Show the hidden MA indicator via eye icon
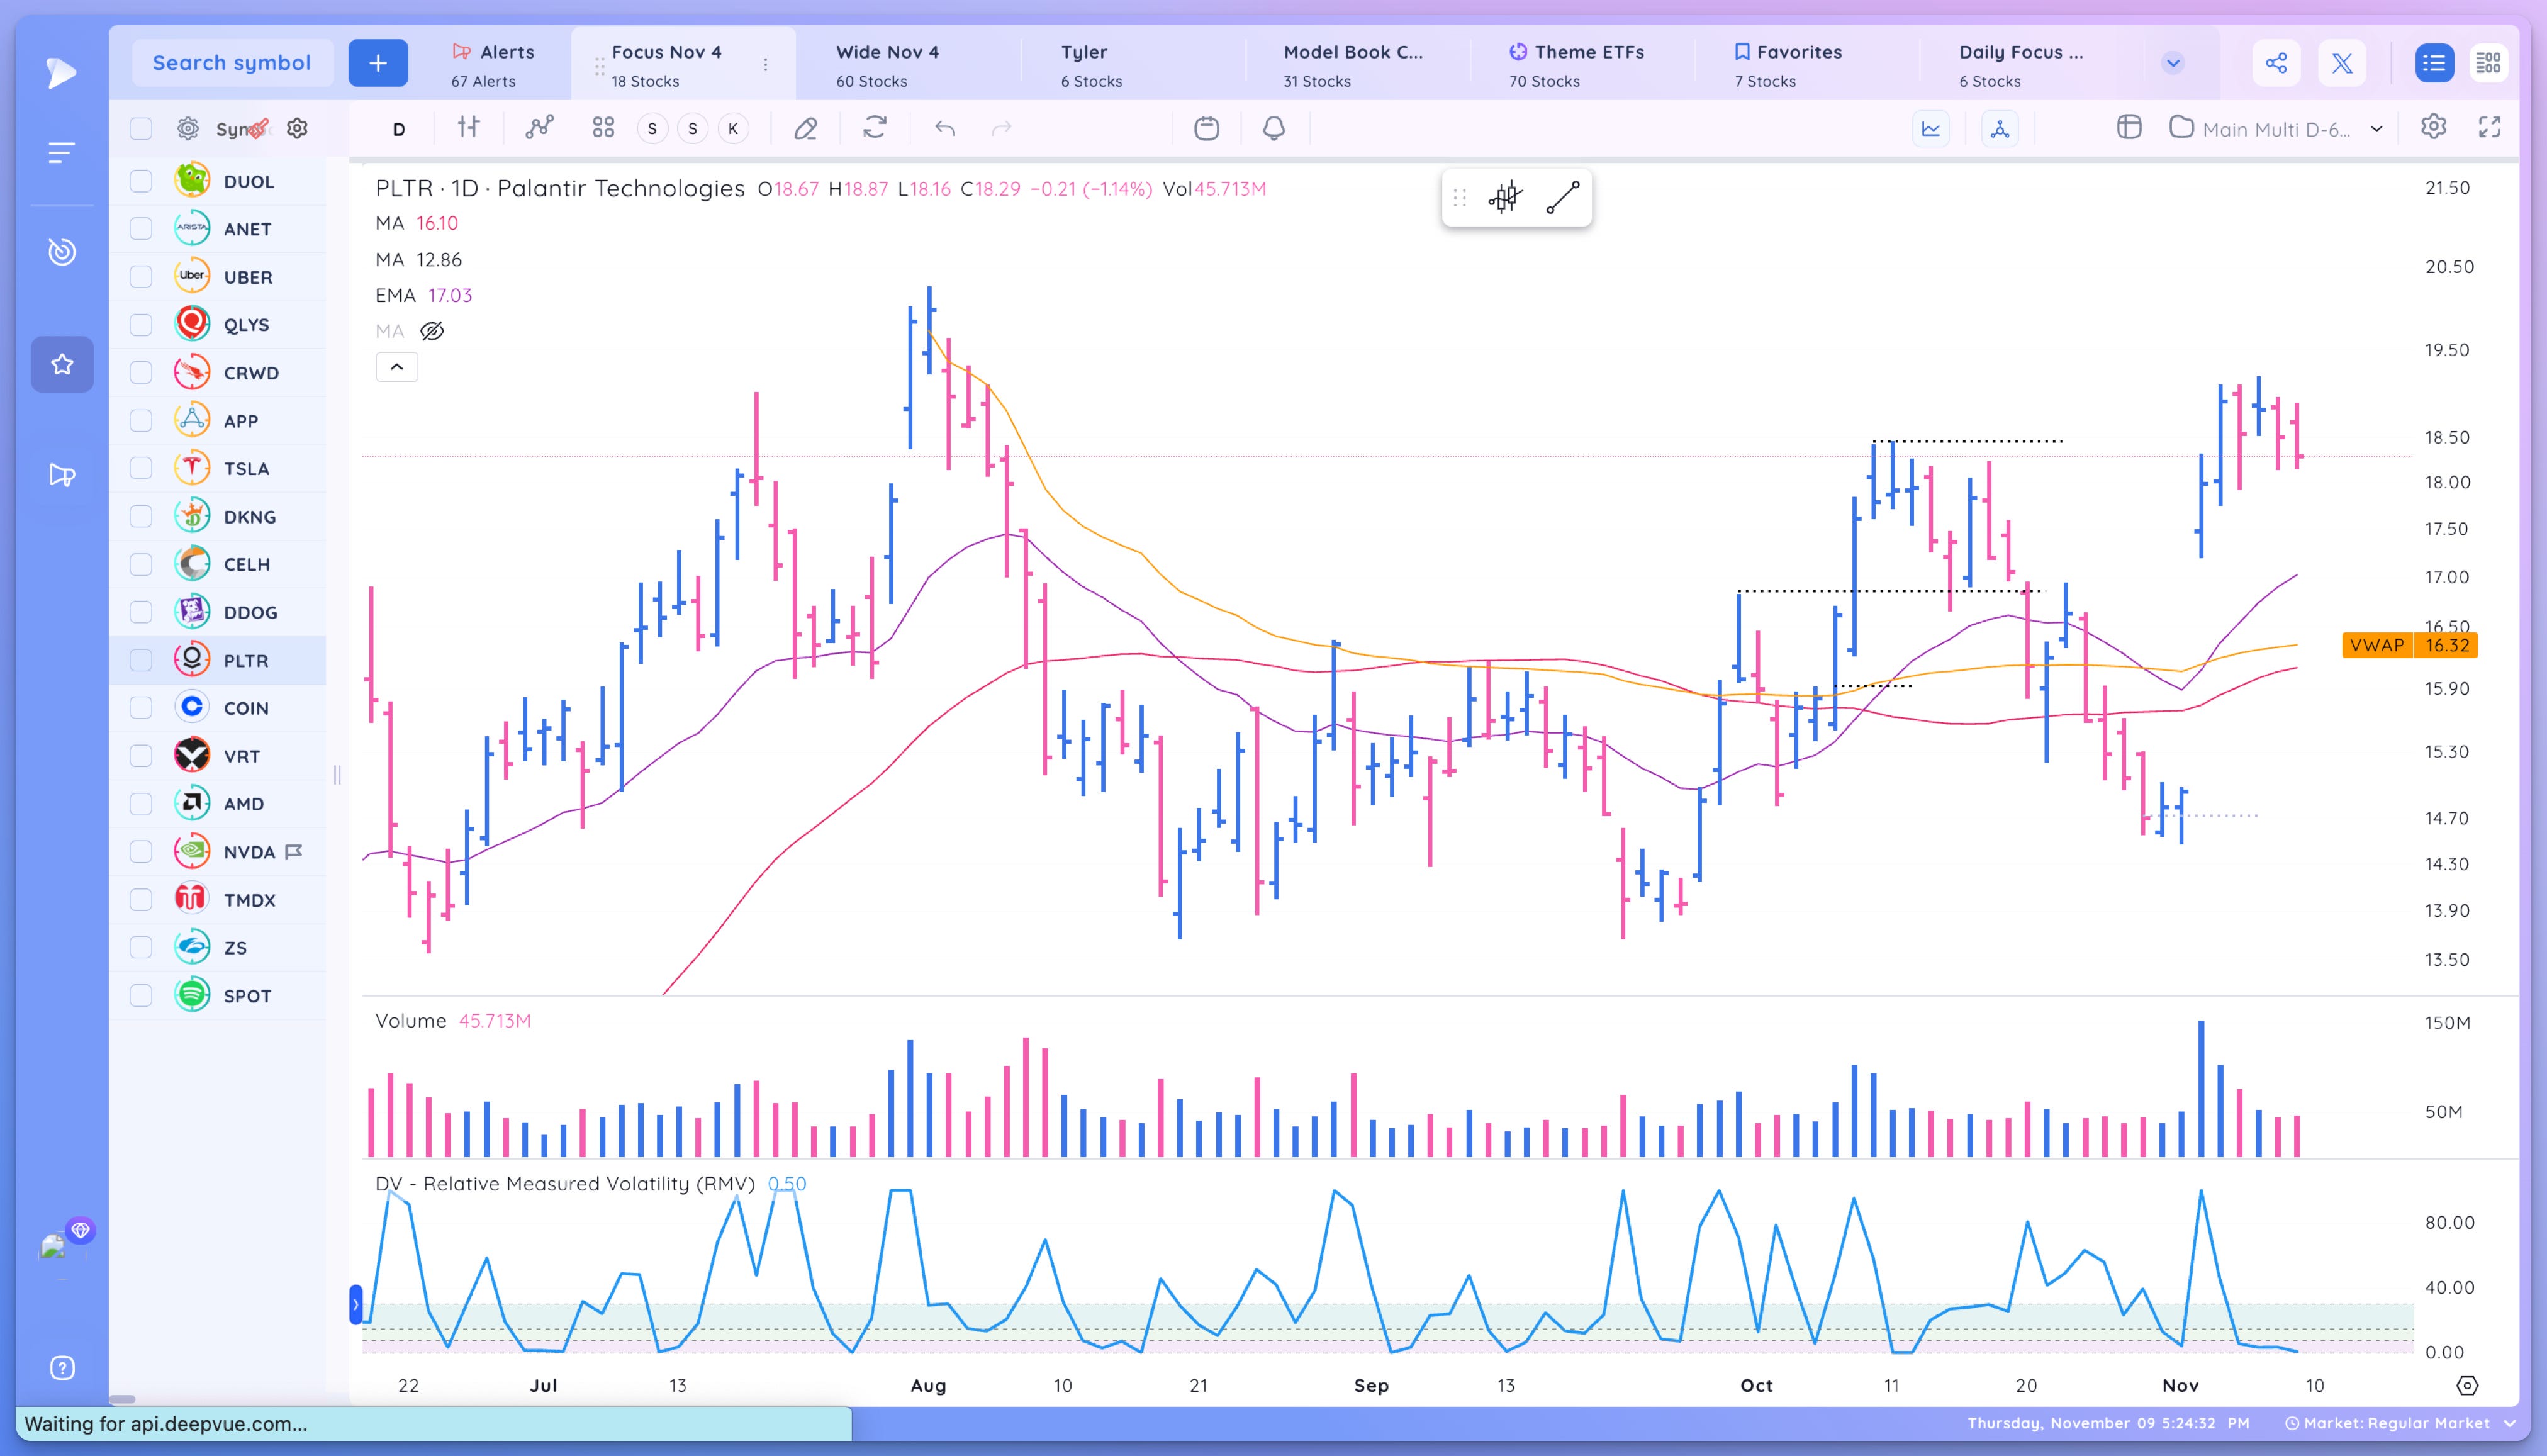2547x1456 pixels. [x=432, y=331]
